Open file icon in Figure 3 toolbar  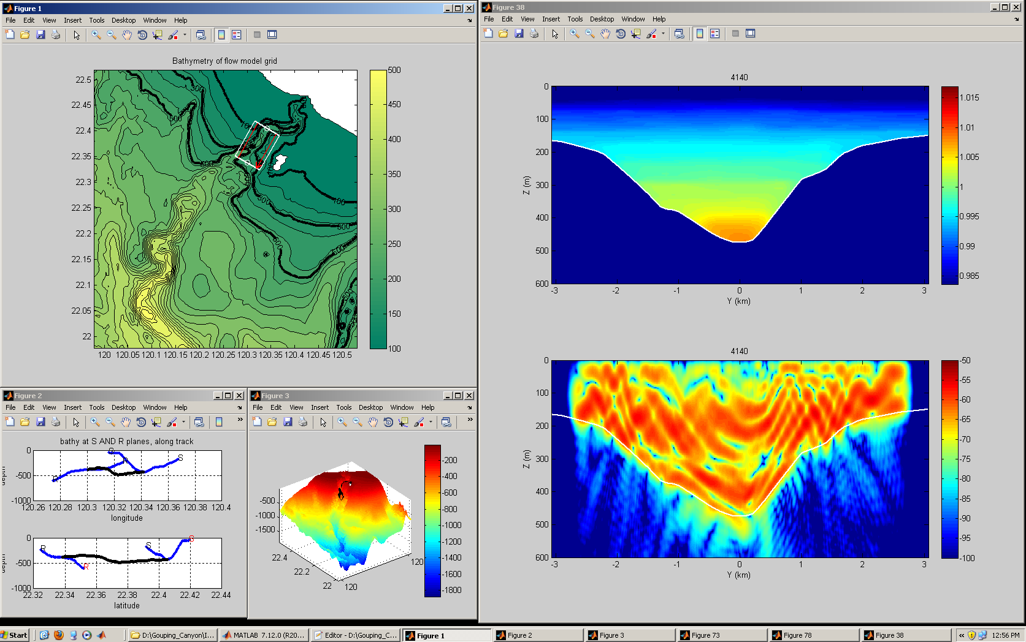point(272,422)
